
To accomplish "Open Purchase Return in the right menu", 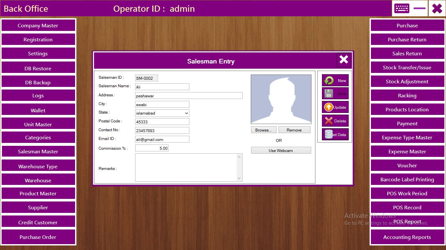I will point(407,39).
